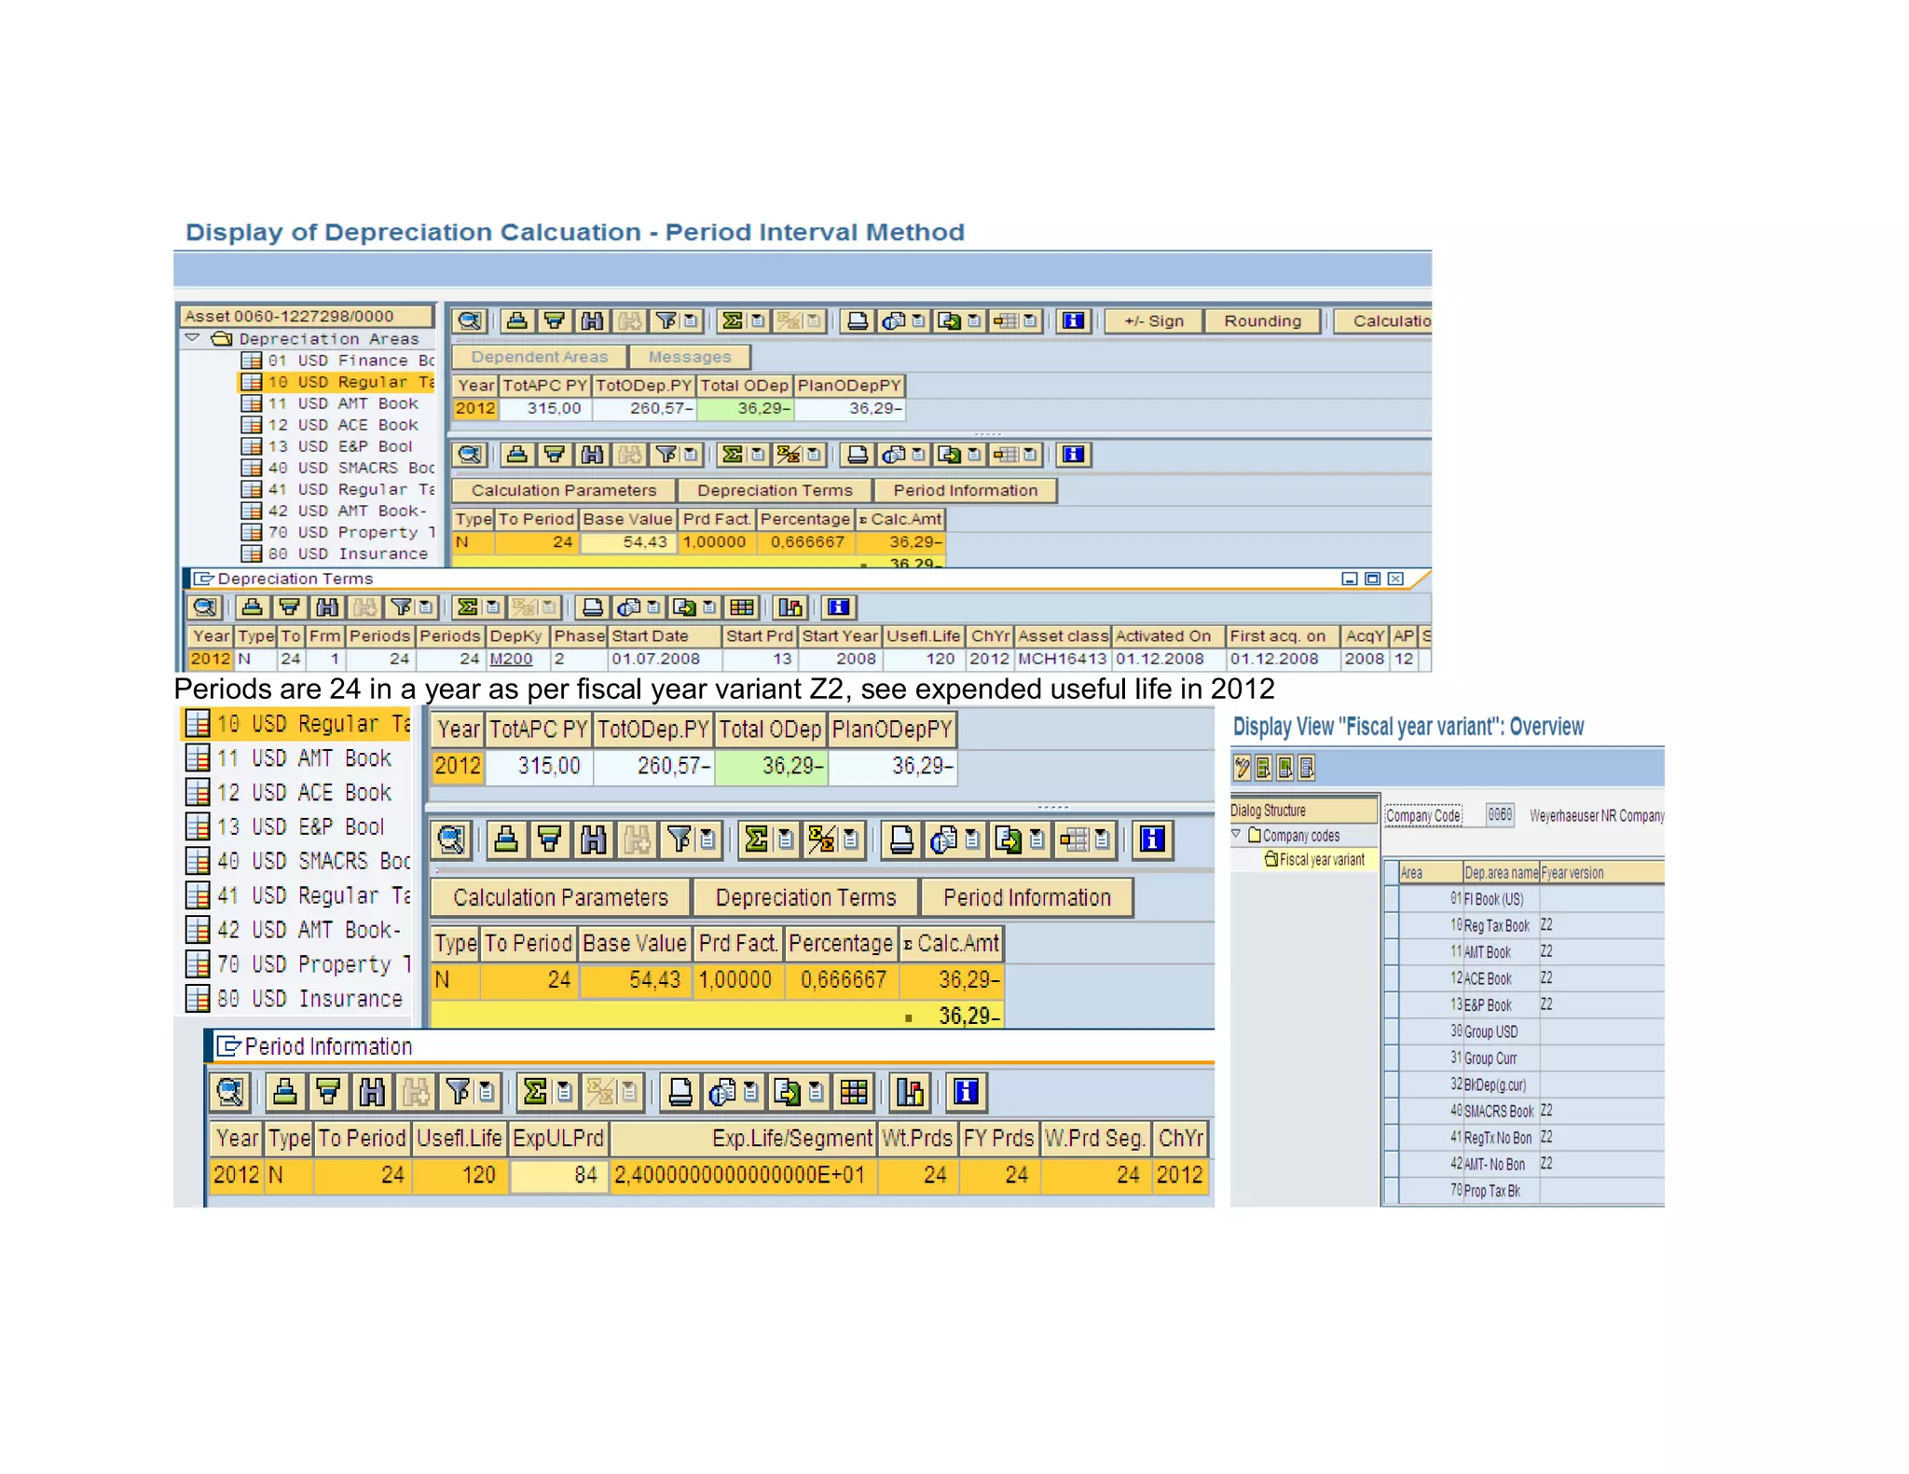Click Sigma total icon in Period Information toolbar
This screenshot has height=1474, width=1909.
tap(535, 1092)
